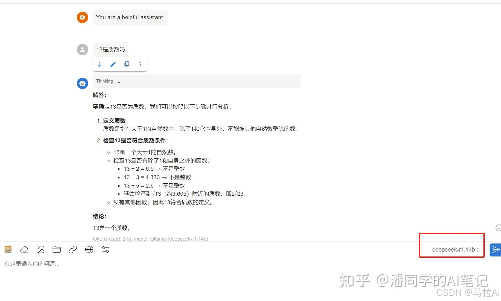Image resolution: width=501 pixels, height=301 pixels.
Task: Expand the Thinking section arrow
Action: click(119, 81)
